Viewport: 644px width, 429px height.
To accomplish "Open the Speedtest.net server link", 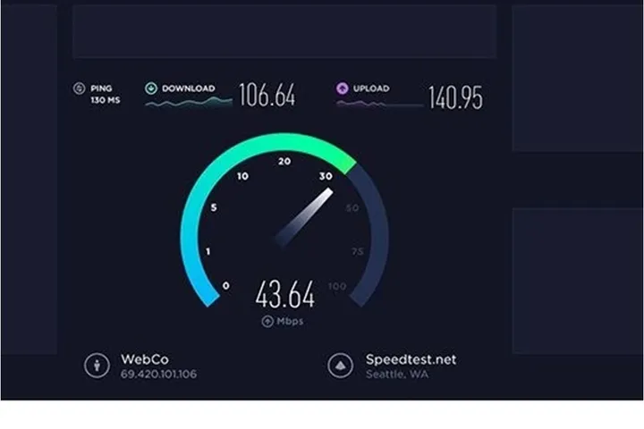I will (x=411, y=359).
